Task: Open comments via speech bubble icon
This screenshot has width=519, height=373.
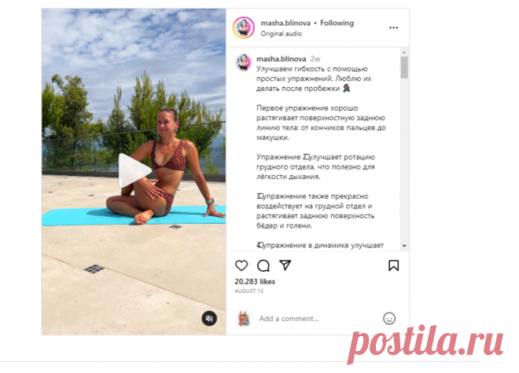Action: 263,265
